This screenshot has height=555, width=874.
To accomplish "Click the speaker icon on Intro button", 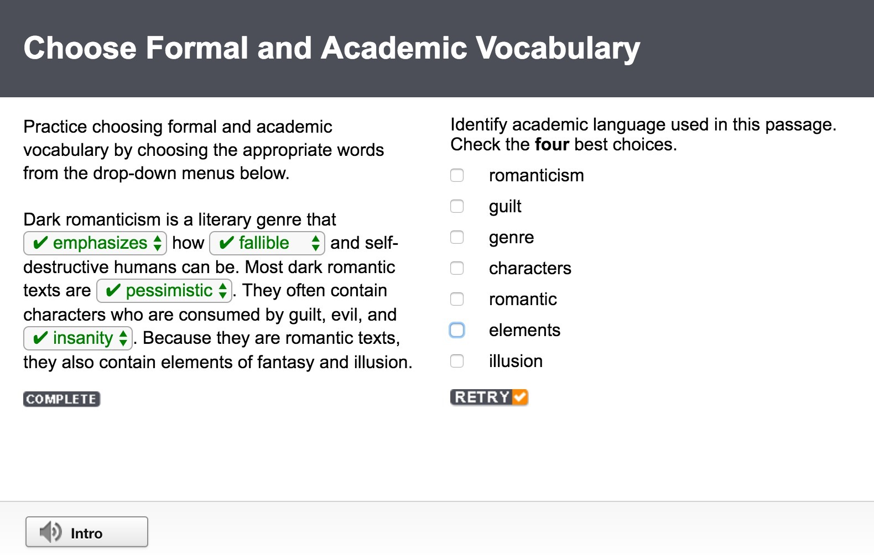I will click(x=50, y=532).
